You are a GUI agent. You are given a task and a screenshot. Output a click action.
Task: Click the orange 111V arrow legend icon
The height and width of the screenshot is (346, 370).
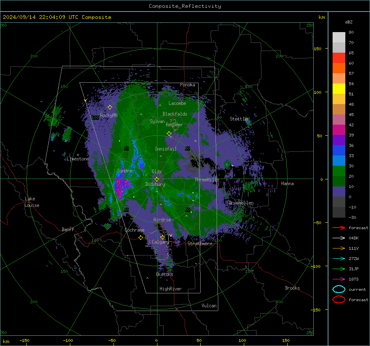339,248
